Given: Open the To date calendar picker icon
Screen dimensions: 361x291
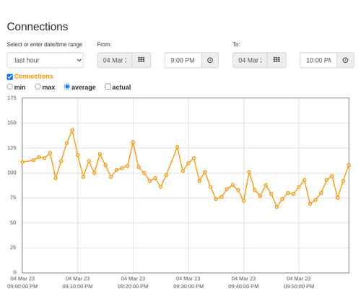Looking at the screenshot, I should 277,60.
